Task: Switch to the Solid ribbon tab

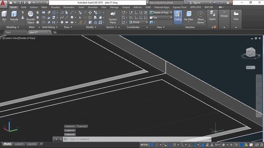Action: pyautogui.click(x=24, y=7)
